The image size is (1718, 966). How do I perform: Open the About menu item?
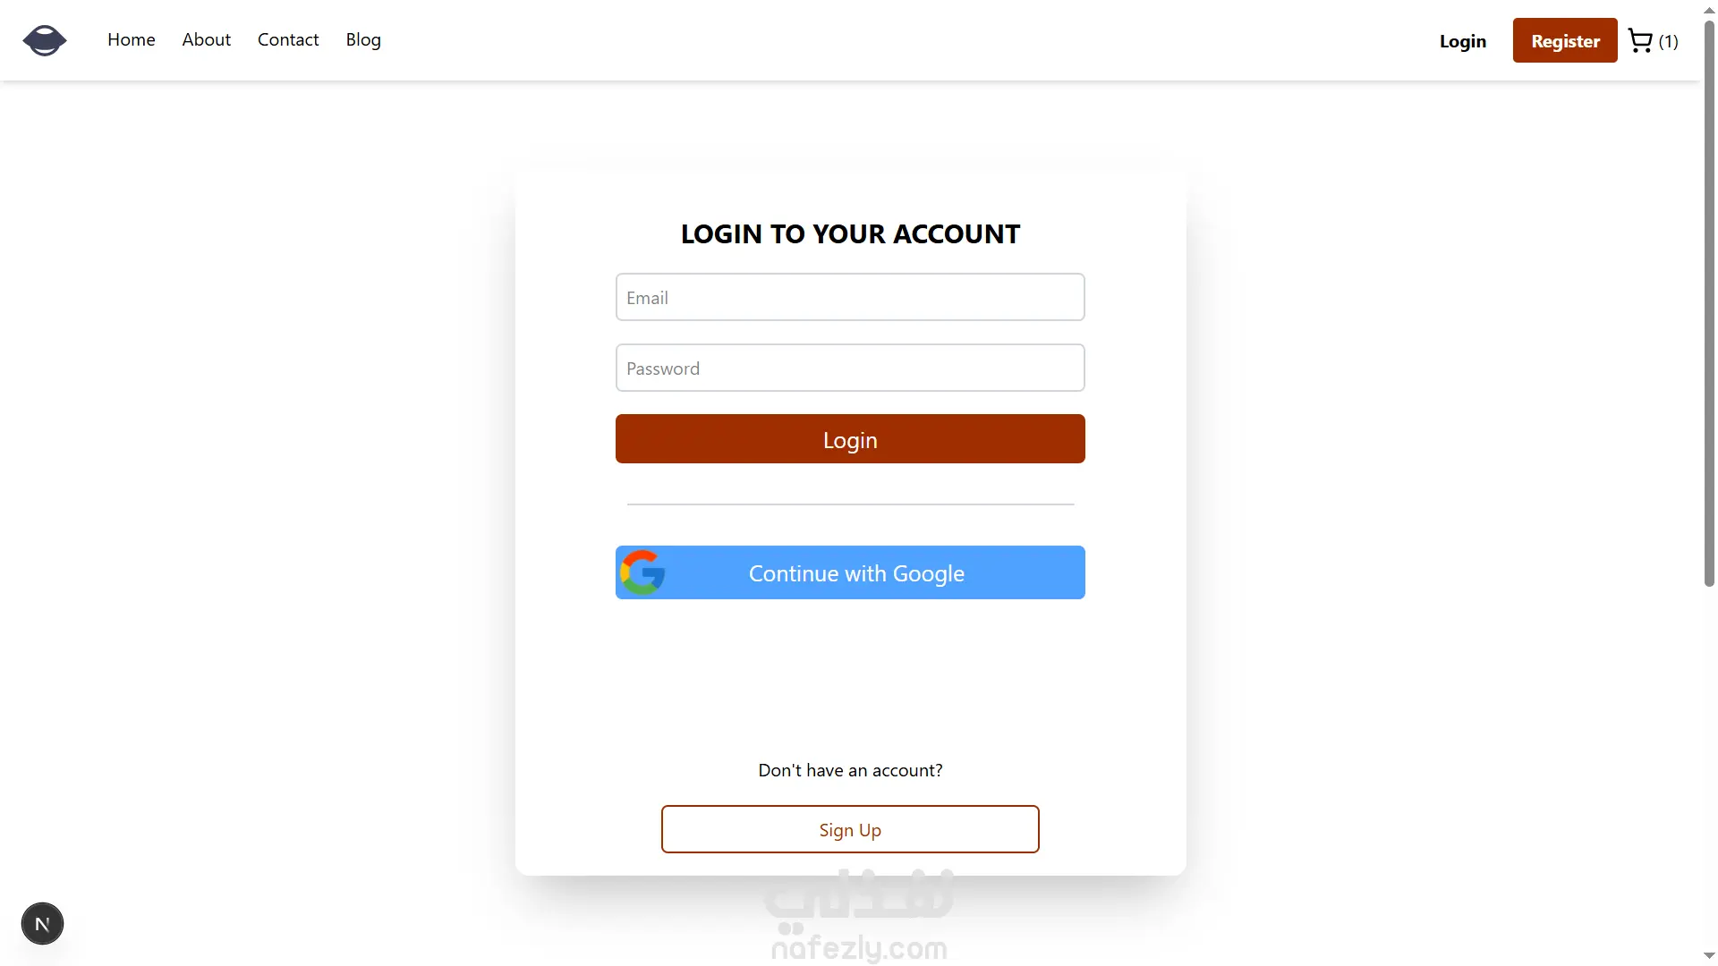(206, 40)
